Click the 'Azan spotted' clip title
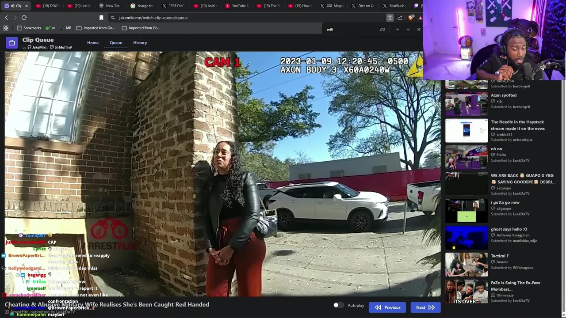This screenshot has height=318, width=566. (504, 95)
